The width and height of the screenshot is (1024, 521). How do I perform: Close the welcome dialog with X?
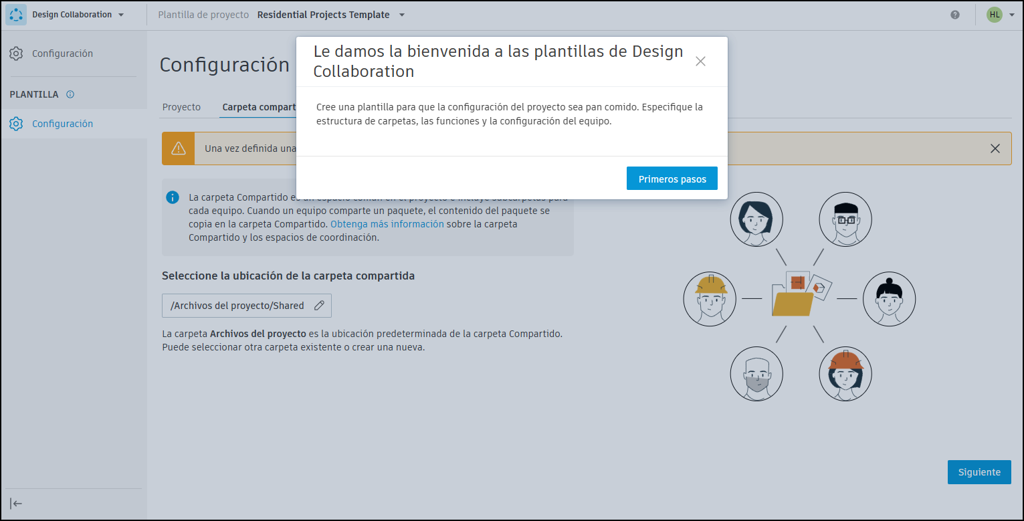pos(700,62)
